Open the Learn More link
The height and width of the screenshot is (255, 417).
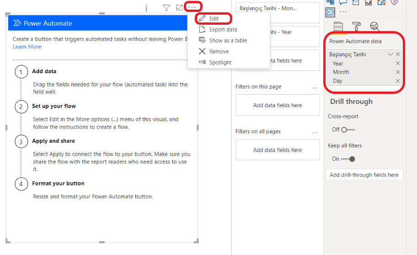27,47
